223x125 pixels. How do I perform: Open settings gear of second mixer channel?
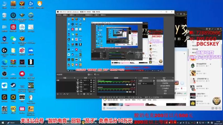pyautogui.click(x=134, y=92)
